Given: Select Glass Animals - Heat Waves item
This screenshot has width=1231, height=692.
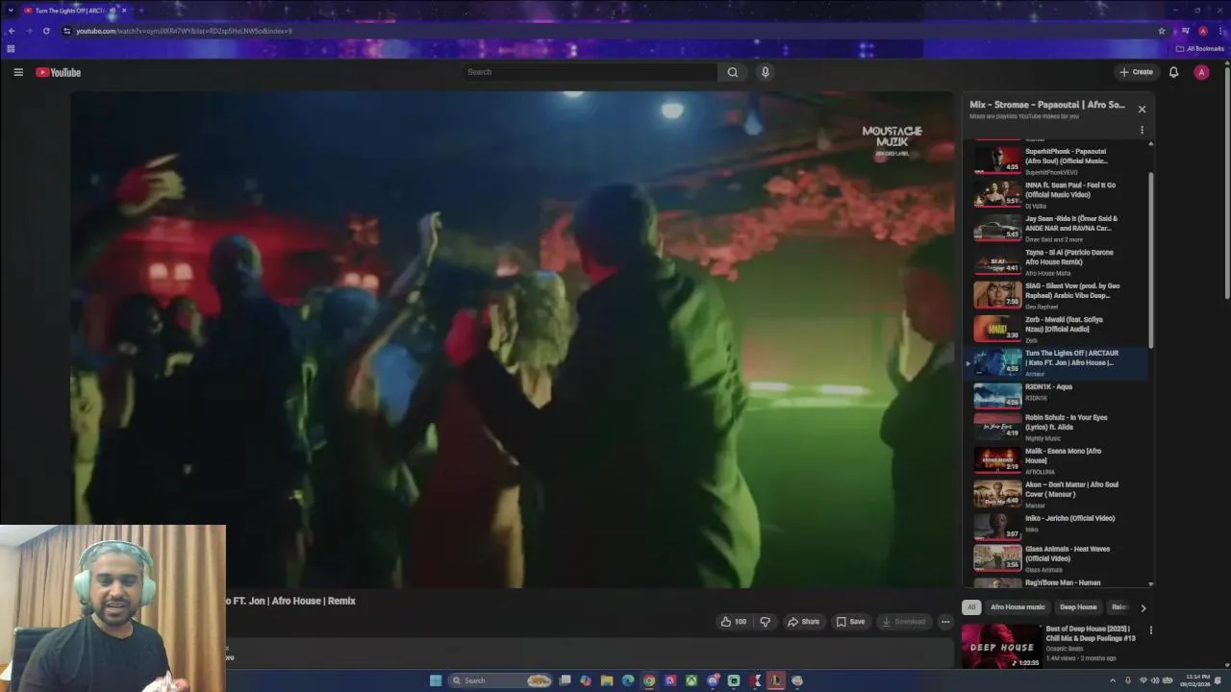Looking at the screenshot, I should 1058,558.
